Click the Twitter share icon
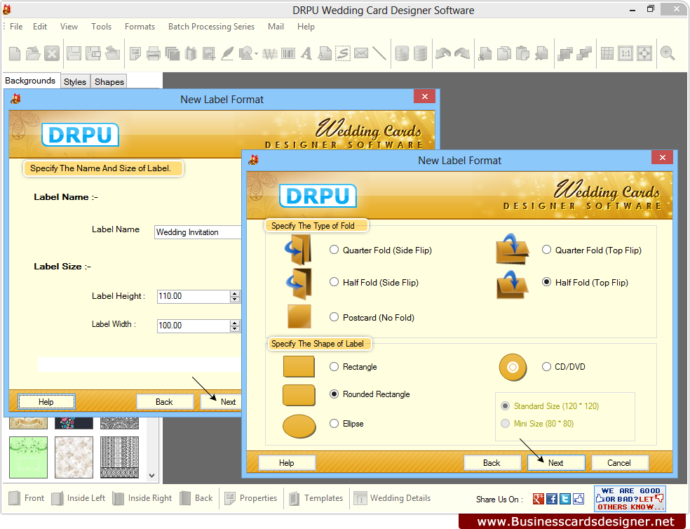This screenshot has height=529, width=690. 565,499
